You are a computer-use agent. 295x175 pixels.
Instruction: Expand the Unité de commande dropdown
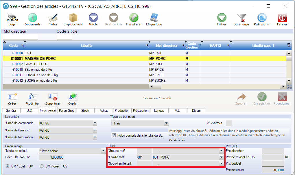[x=95, y=124]
